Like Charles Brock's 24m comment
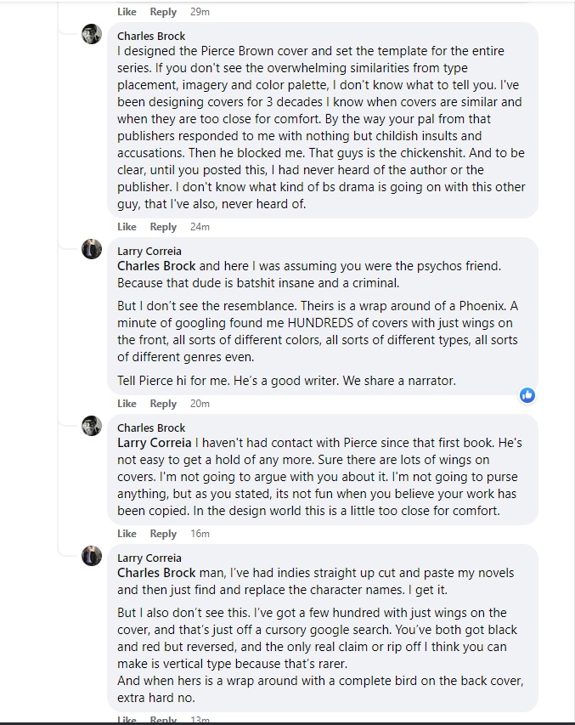Screen dimensions: 575x725 click(x=127, y=227)
